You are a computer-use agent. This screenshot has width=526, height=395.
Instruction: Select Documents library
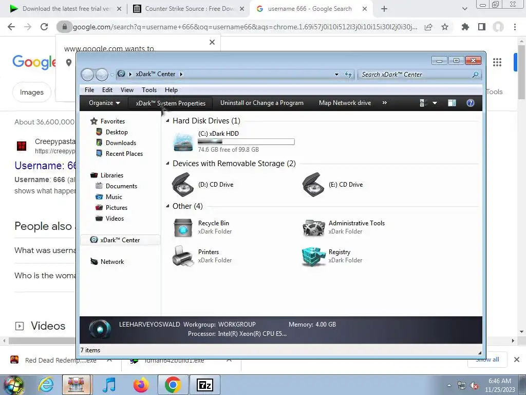pyautogui.click(x=121, y=186)
